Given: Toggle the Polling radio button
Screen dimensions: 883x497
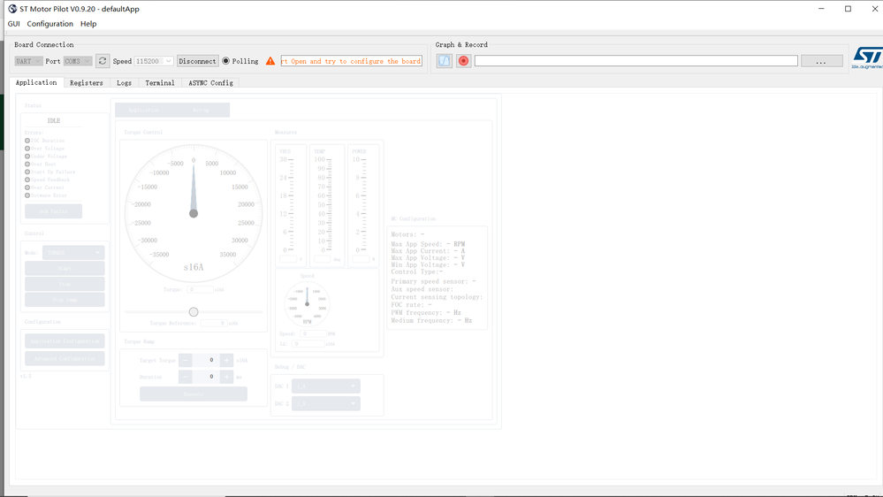Looking at the screenshot, I should 225,61.
